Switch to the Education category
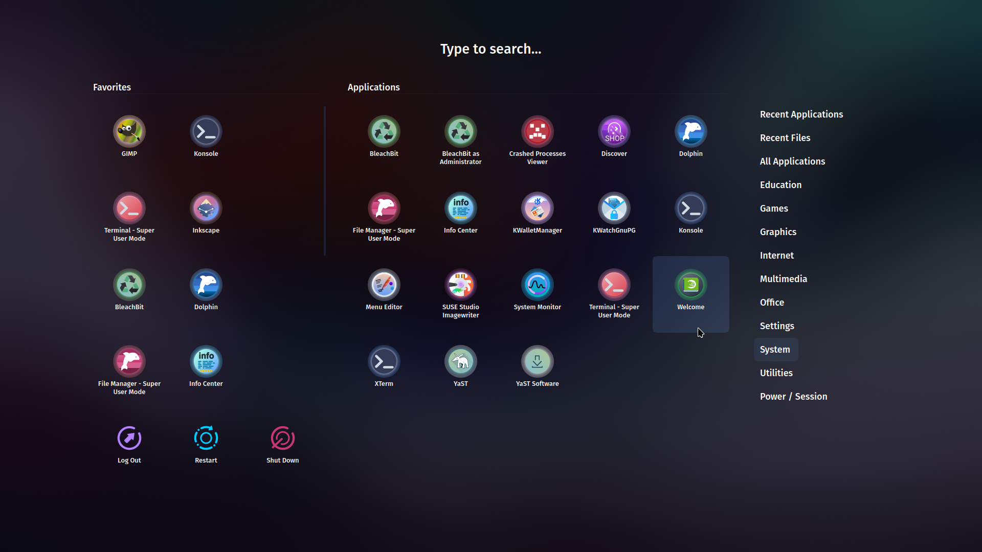Screen dimensions: 982x552 (780, 185)
